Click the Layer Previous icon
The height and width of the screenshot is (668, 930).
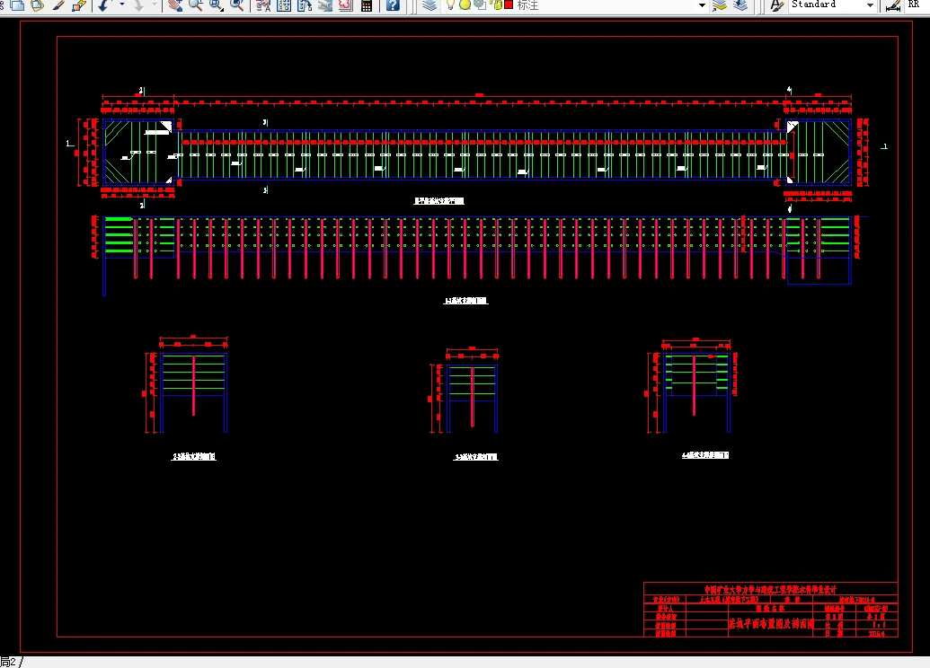click(740, 5)
